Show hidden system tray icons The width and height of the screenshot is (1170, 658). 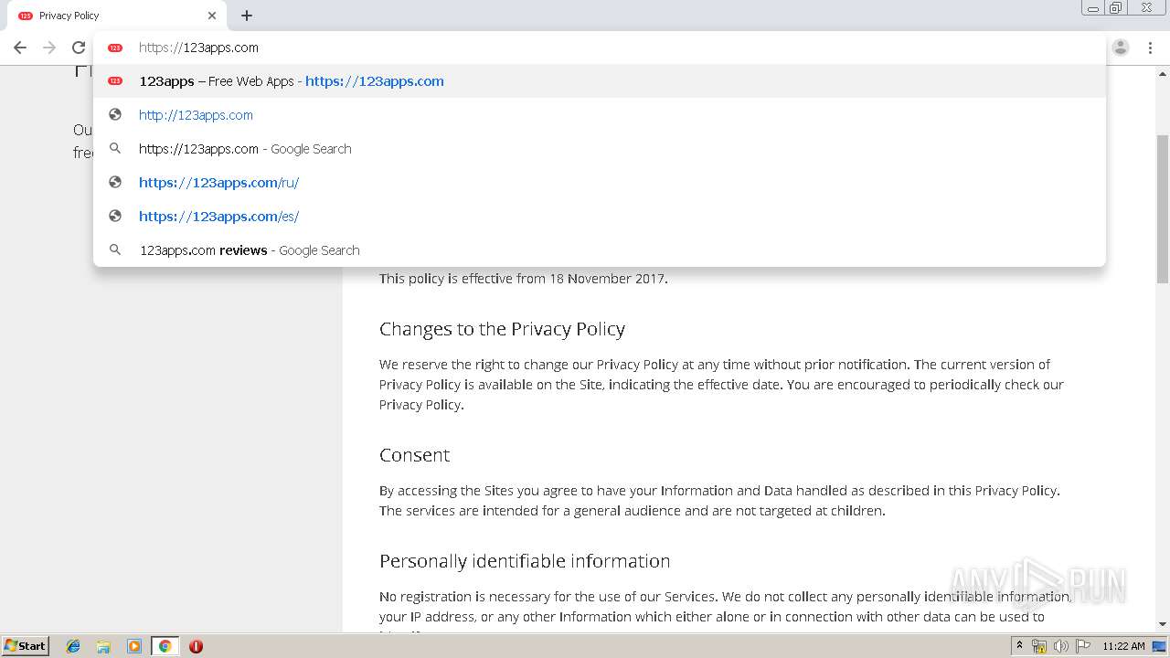pyautogui.click(x=1019, y=646)
